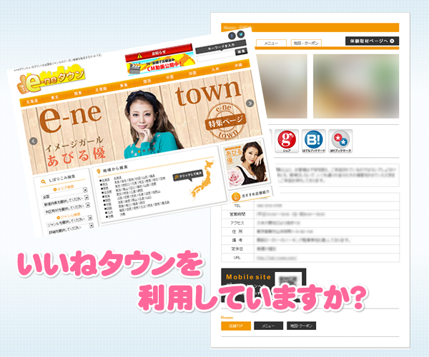This screenshot has height=357, width=429.
Task: Select the 沖縄 region tab
Action: tap(238, 65)
